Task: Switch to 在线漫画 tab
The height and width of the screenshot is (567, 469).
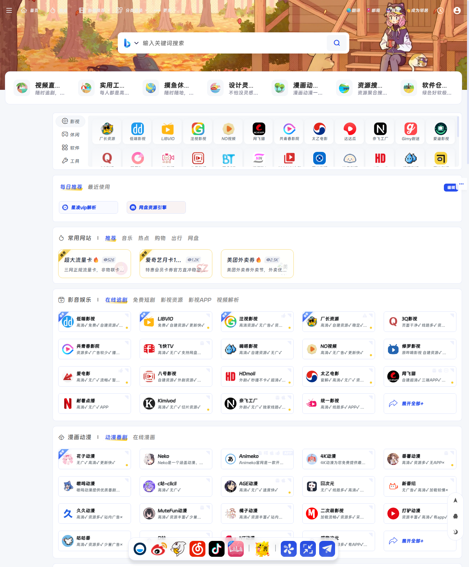Action: pyautogui.click(x=144, y=437)
